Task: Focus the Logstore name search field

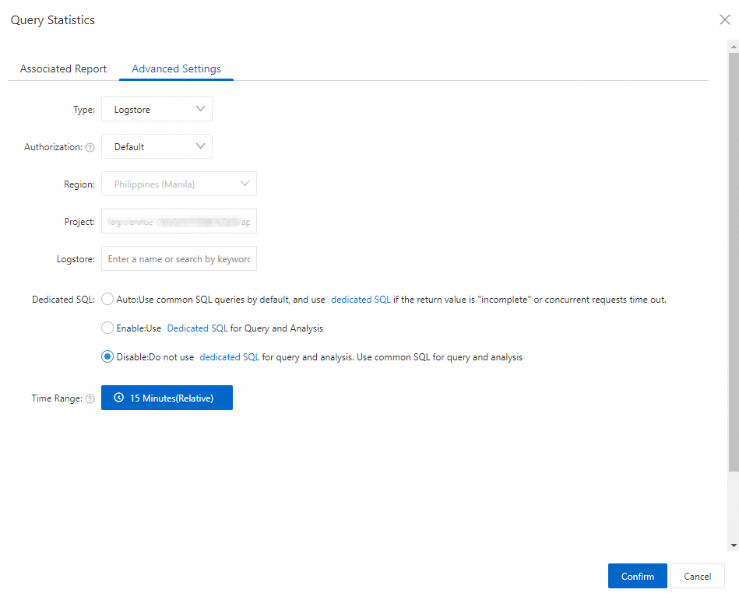Action: [178, 258]
